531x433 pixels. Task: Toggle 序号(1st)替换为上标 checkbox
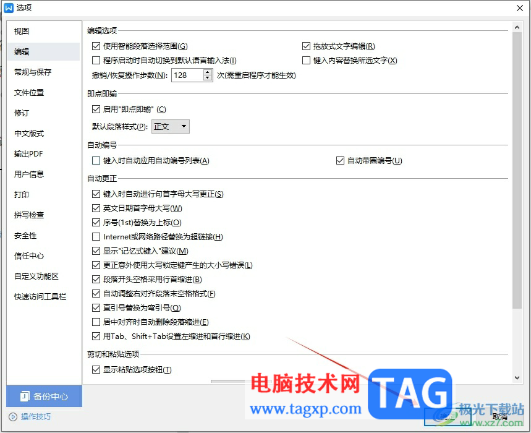click(96, 222)
